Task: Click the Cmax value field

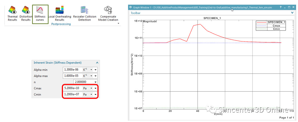Action: pyautogui.click(x=72, y=88)
